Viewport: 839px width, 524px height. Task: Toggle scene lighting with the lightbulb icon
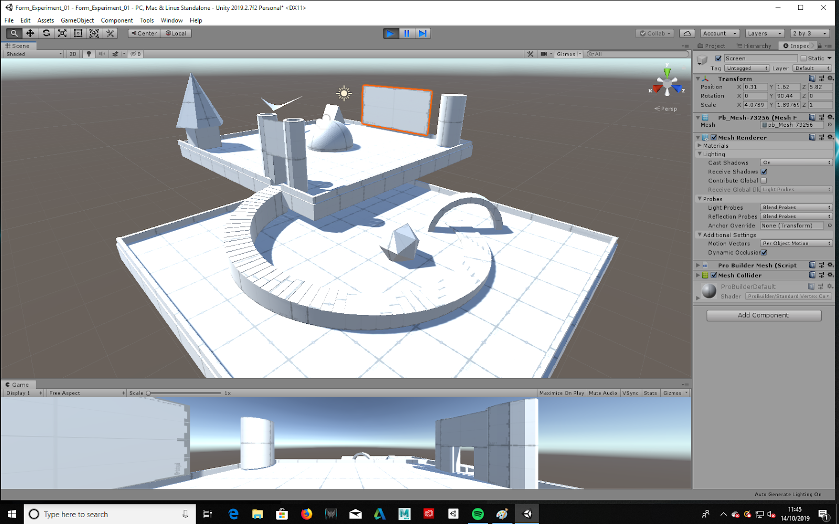(x=89, y=54)
